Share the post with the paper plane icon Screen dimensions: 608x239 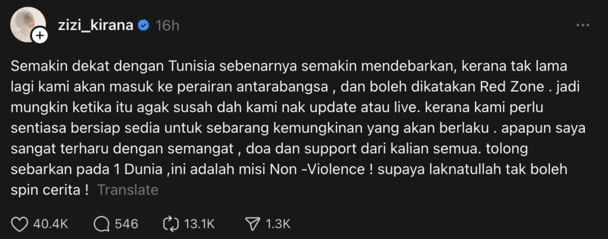tap(252, 224)
